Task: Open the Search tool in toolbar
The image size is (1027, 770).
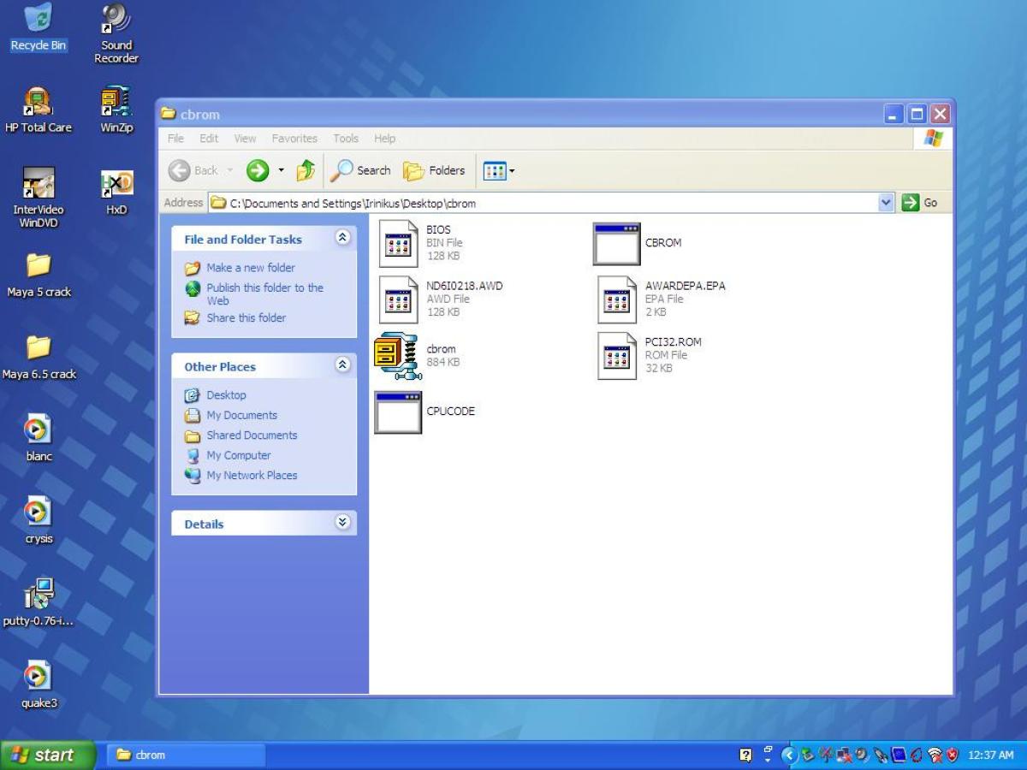Action: 360,170
